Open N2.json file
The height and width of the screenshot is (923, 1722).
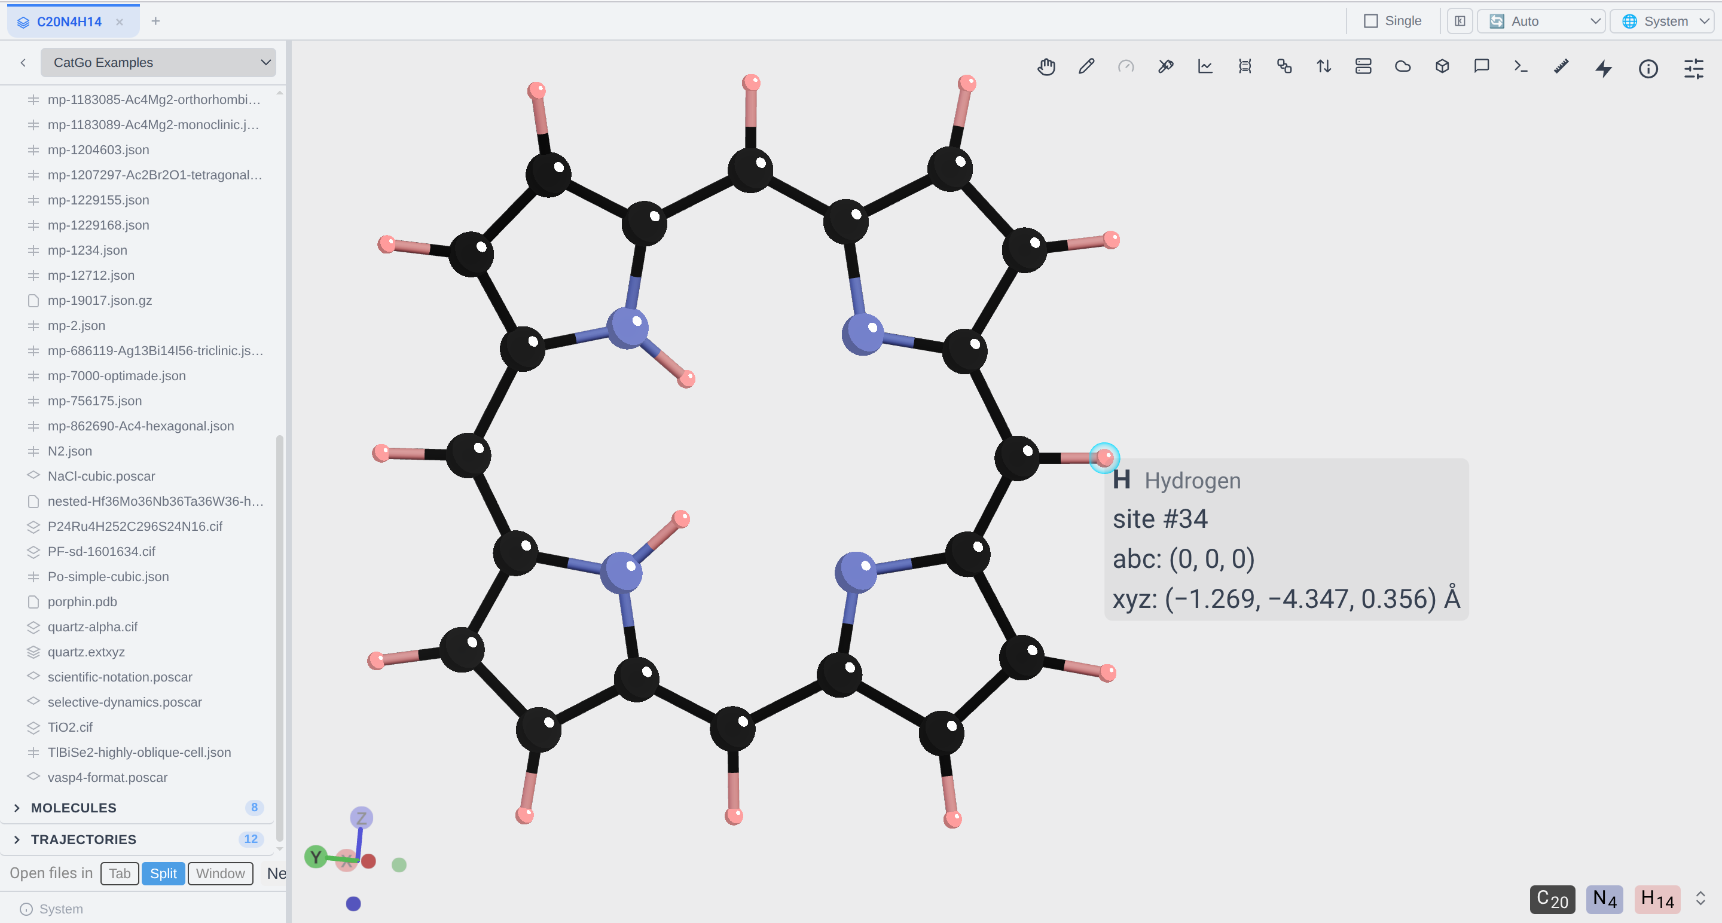[x=69, y=451]
